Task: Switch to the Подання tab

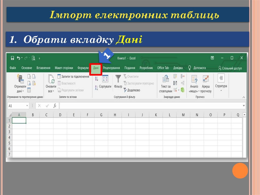Action: (130, 68)
